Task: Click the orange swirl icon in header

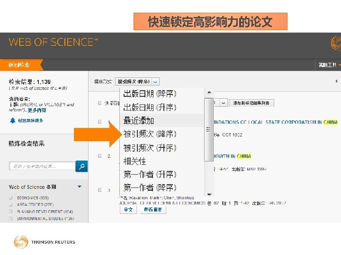Action: point(336,43)
